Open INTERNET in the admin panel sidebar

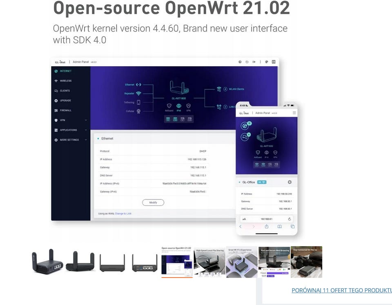[x=66, y=71]
